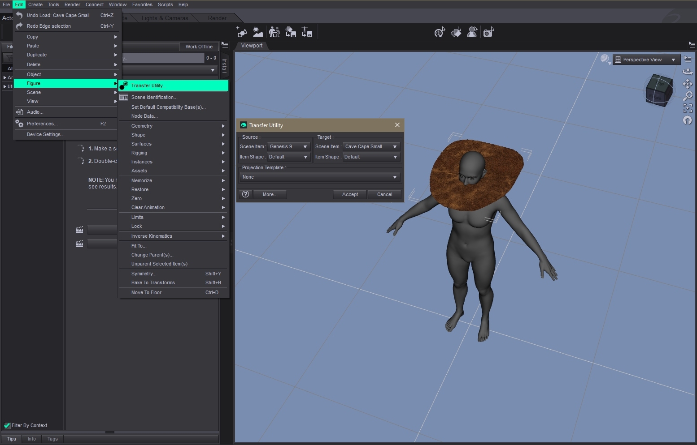Click the environment light and landscape icon

tap(258, 32)
